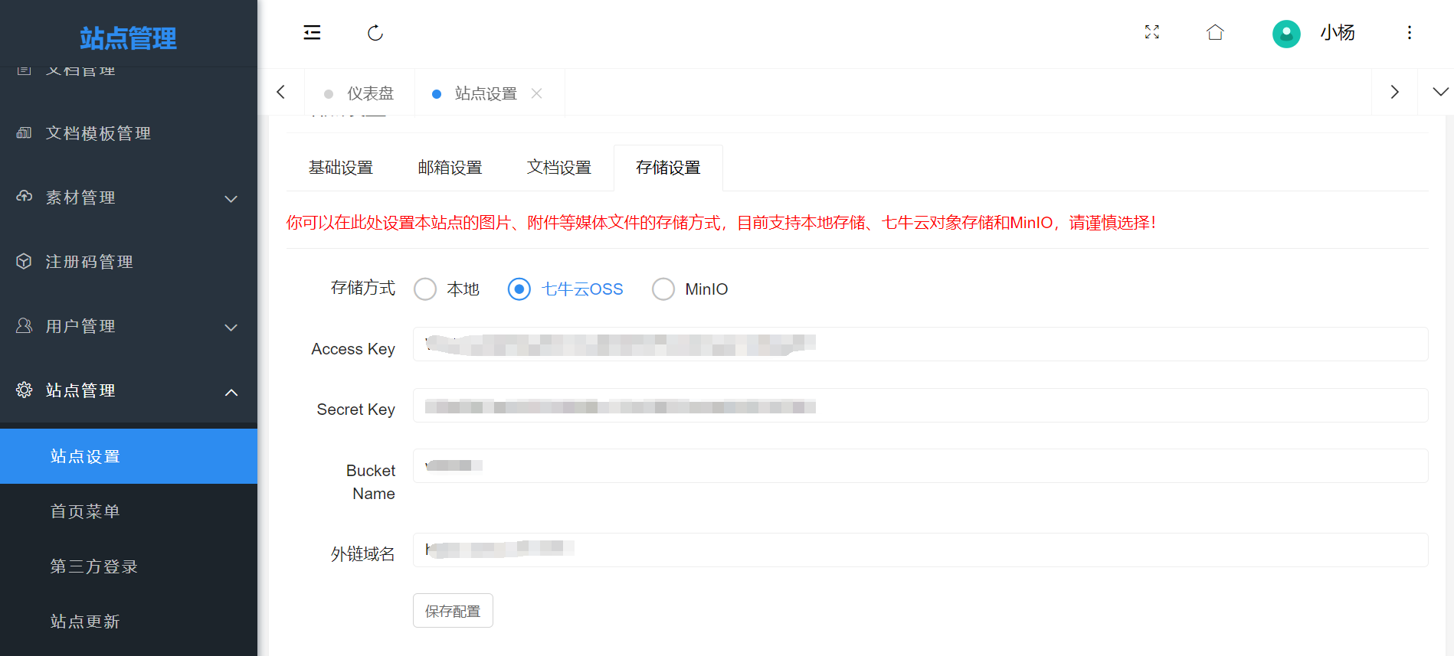Select the 七牛云OSS storage option
Image resolution: width=1454 pixels, height=656 pixels.
point(519,289)
